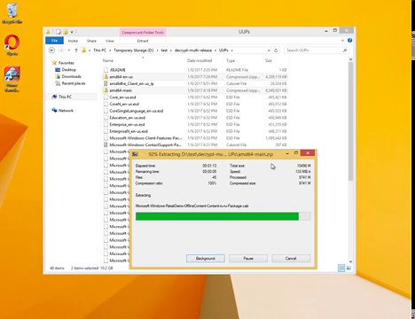Switch to Details view icon in status bar
This screenshot has height=319, width=415.
pos(341,268)
